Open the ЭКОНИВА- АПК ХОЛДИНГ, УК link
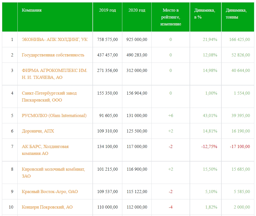The image size is (256, 216). [x=55, y=40]
